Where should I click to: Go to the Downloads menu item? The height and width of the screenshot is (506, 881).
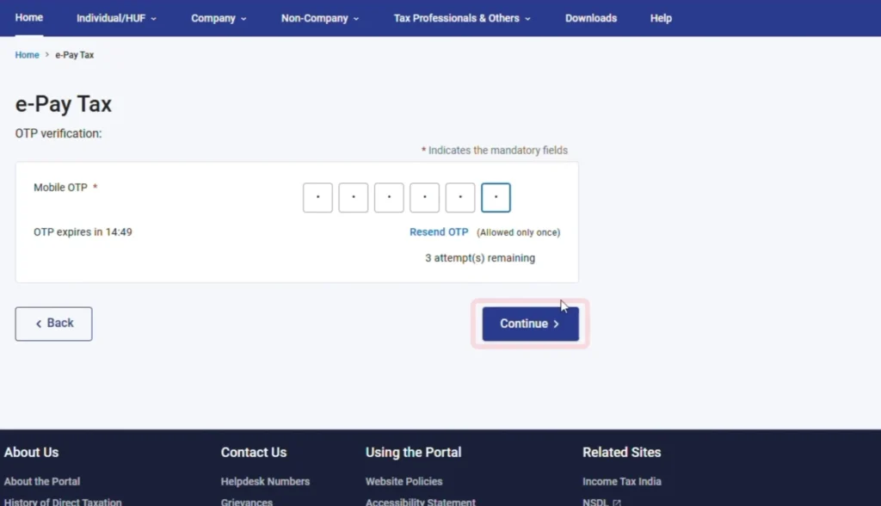590,18
